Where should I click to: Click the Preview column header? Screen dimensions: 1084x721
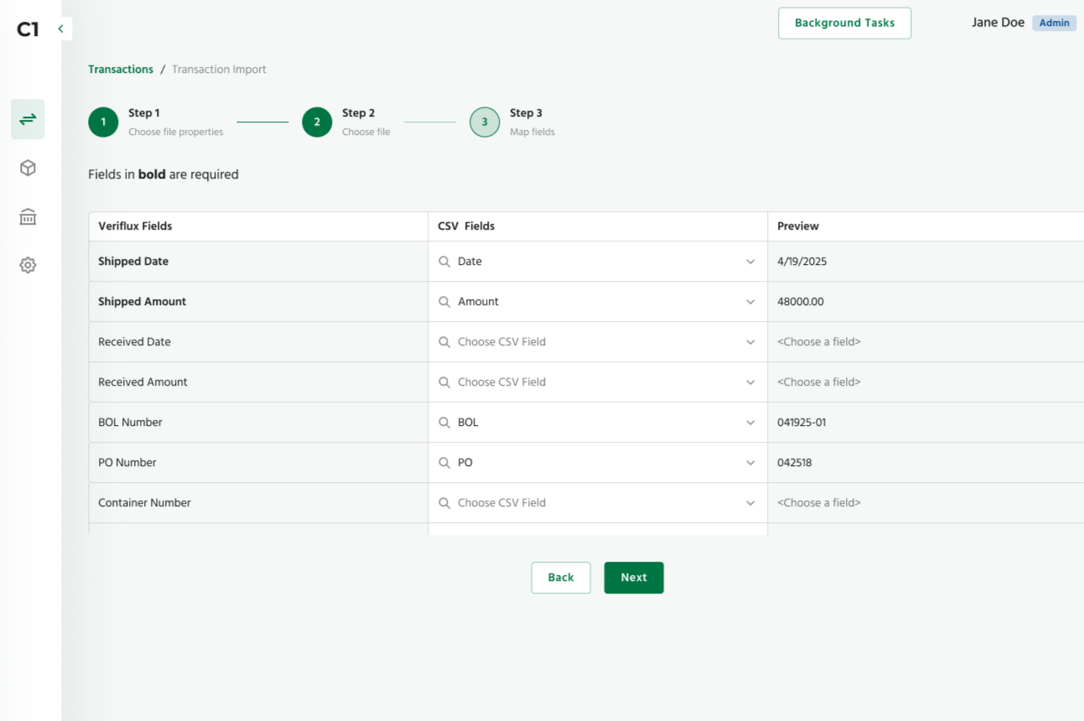click(798, 226)
